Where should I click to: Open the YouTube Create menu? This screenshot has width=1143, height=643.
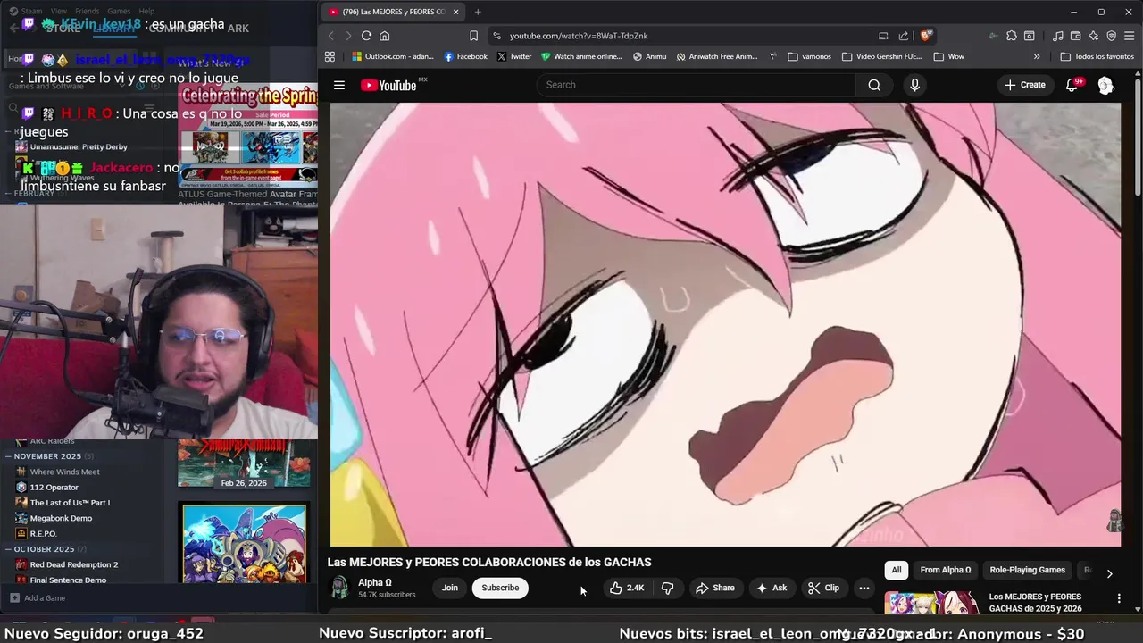pos(1024,85)
